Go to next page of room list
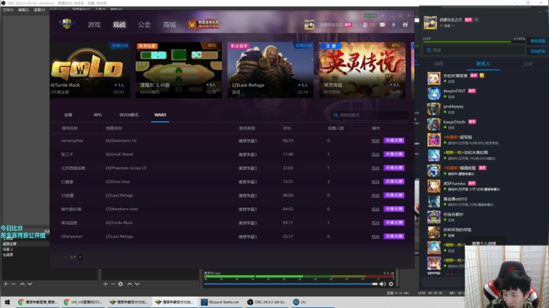This screenshot has height=308, width=549. coord(80,257)
